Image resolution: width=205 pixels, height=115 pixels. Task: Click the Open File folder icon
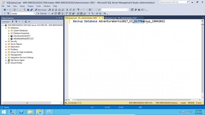click(x=25, y=10)
